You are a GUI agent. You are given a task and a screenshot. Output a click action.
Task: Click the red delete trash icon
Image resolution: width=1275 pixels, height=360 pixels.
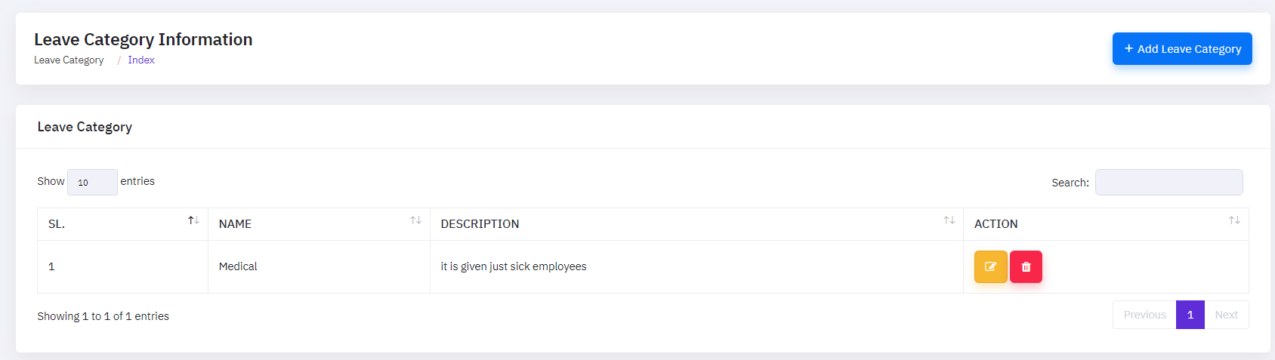pos(1026,266)
